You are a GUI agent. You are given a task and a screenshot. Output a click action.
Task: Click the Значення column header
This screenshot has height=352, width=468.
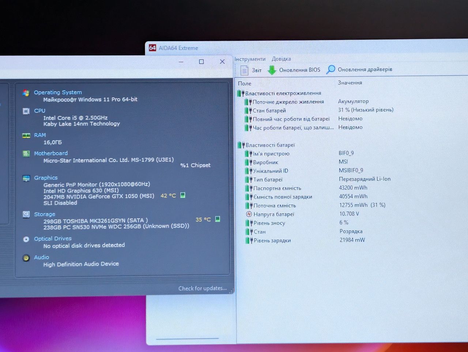(x=350, y=83)
